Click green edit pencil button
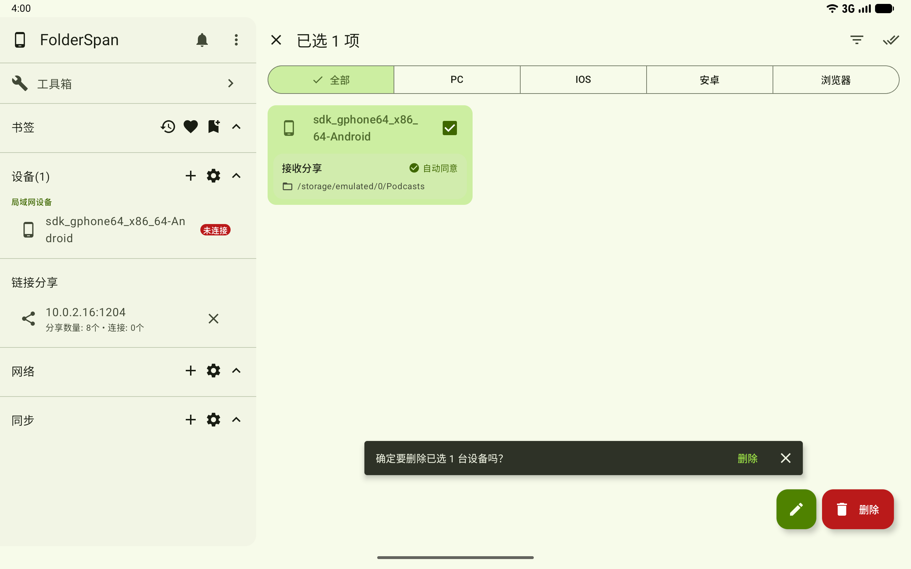Image resolution: width=911 pixels, height=569 pixels. (x=796, y=509)
